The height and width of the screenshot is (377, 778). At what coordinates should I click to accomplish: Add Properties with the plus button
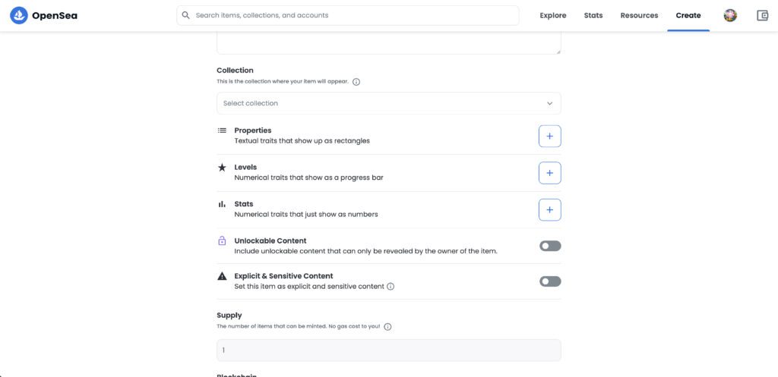(549, 136)
